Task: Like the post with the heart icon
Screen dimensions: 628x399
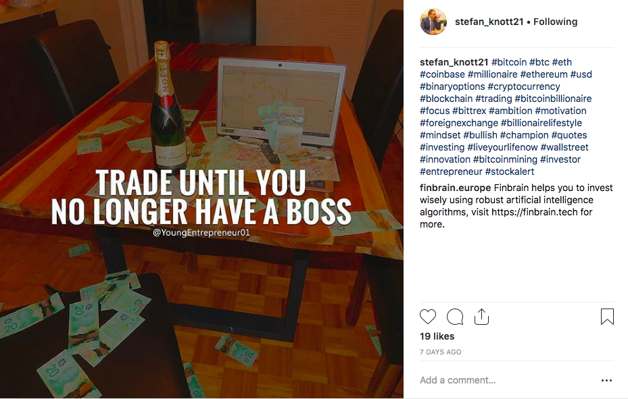Action: point(428,317)
